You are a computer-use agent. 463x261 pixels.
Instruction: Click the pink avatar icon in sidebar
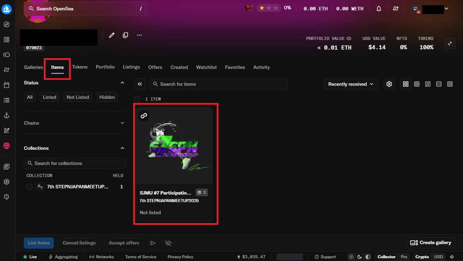pyautogui.click(x=7, y=146)
